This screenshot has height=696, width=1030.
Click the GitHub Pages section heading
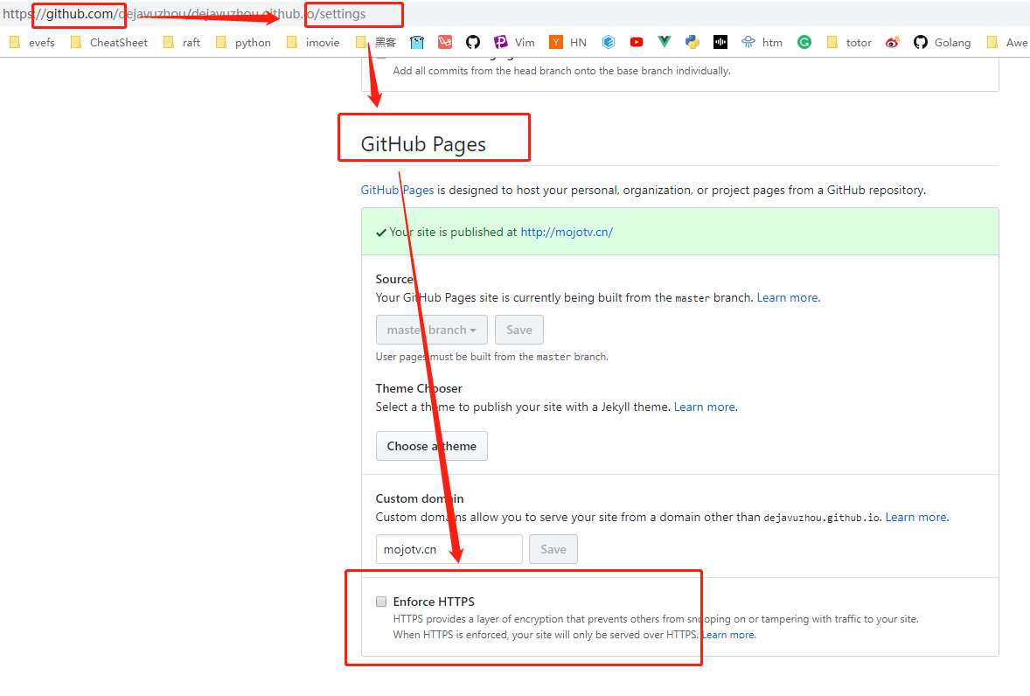pyautogui.click(x=423, y=143)
